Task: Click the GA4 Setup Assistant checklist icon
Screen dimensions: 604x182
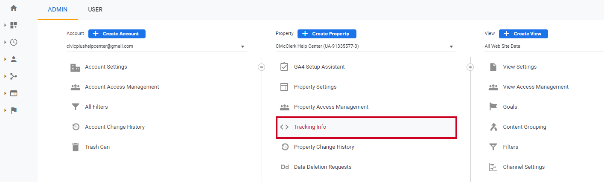Action: (284, 67)
